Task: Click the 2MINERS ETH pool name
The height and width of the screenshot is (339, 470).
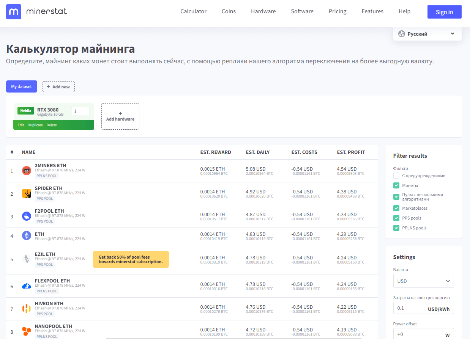Action: 50,166
